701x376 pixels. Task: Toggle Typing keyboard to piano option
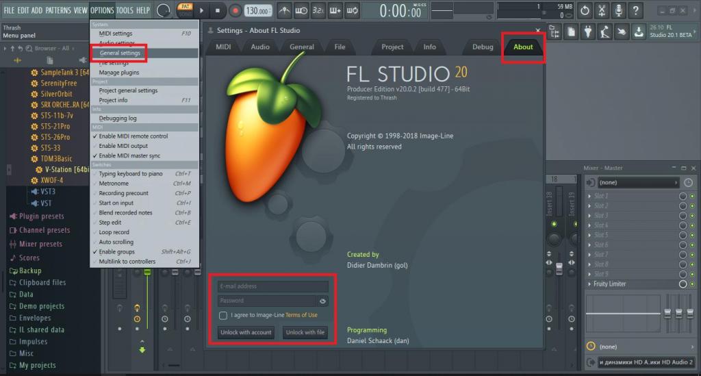click(144, 173)
